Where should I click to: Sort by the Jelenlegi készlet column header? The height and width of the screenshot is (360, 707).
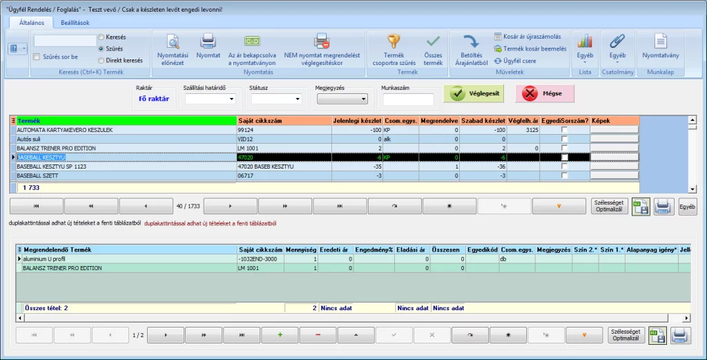pos(358,120)
